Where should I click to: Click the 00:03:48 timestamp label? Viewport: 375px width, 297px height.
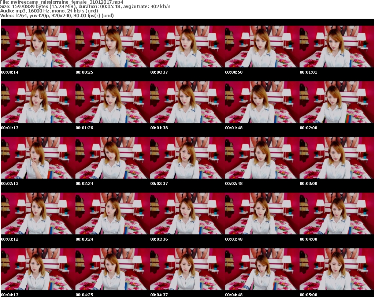tap(234, 239)
